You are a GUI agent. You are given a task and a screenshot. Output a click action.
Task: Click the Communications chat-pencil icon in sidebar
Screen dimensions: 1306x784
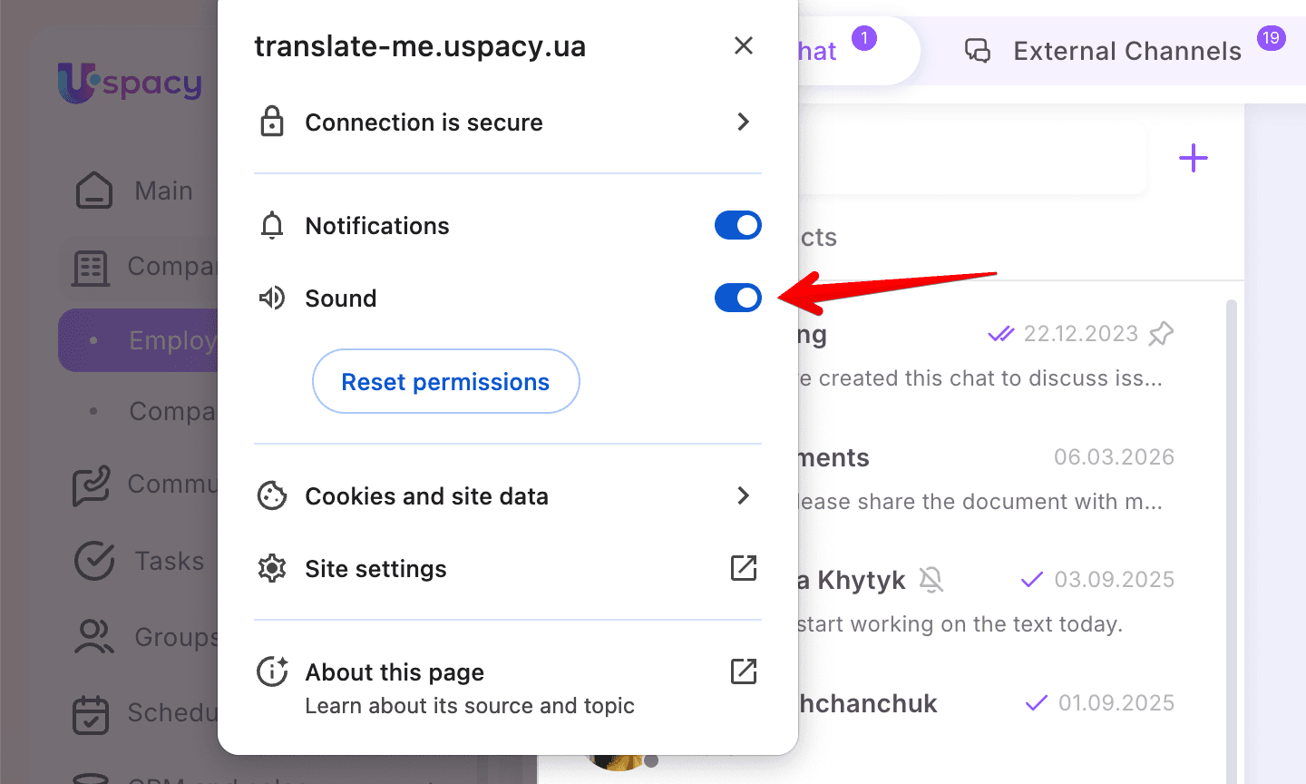tap(92, 485)
